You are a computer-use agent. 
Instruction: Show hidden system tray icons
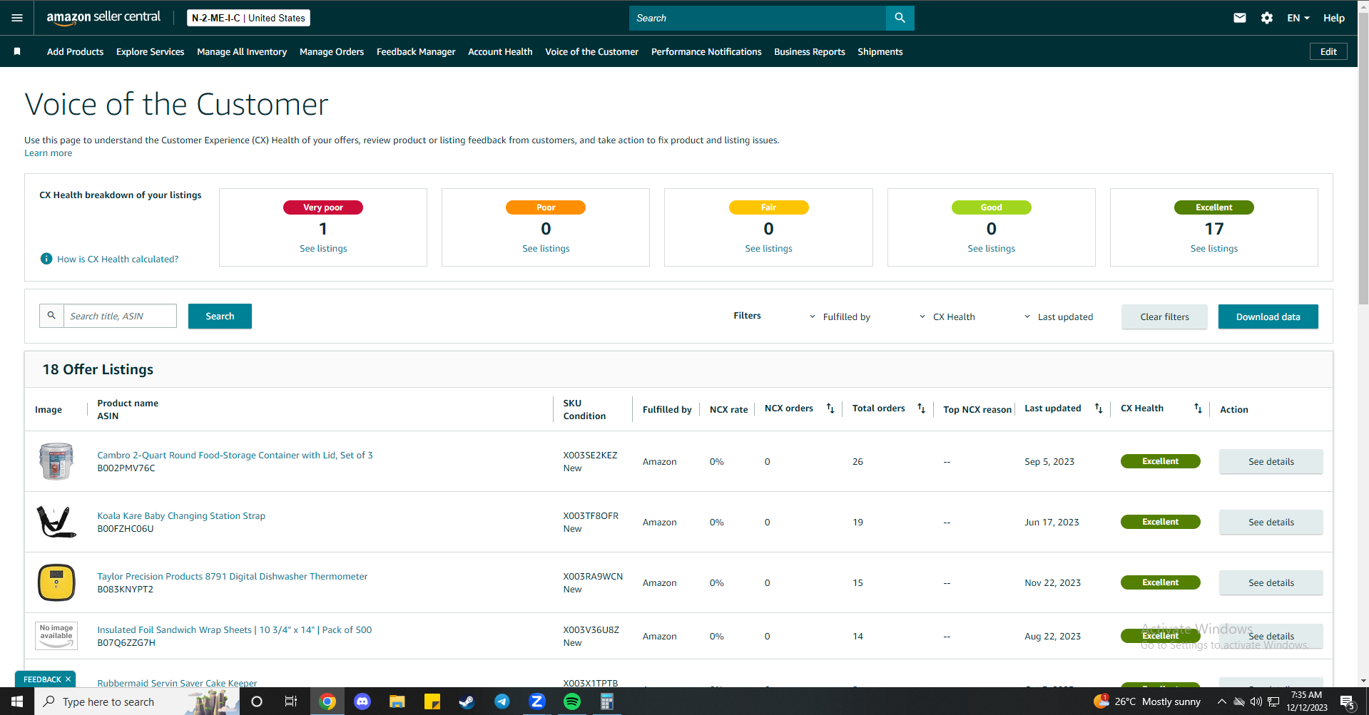(x=1221, y=702)
